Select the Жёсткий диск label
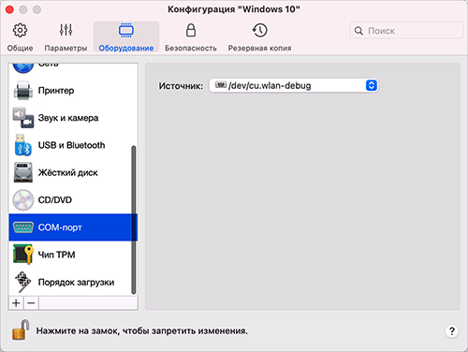 coord(68,172)
